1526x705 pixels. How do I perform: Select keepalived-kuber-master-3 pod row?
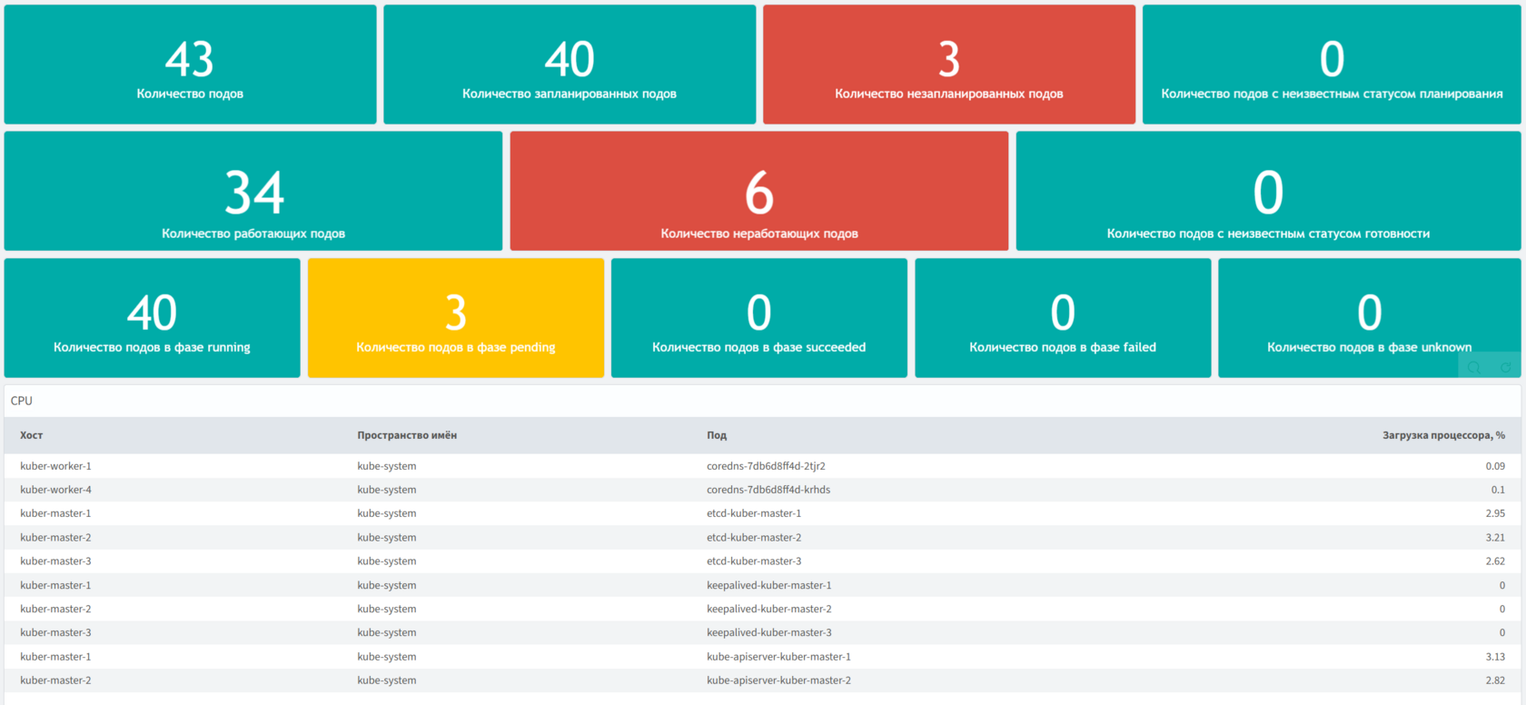tap(768, 632)
